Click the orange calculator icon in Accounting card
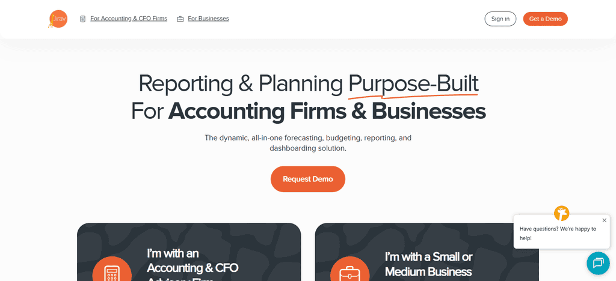 click(112, 269)
